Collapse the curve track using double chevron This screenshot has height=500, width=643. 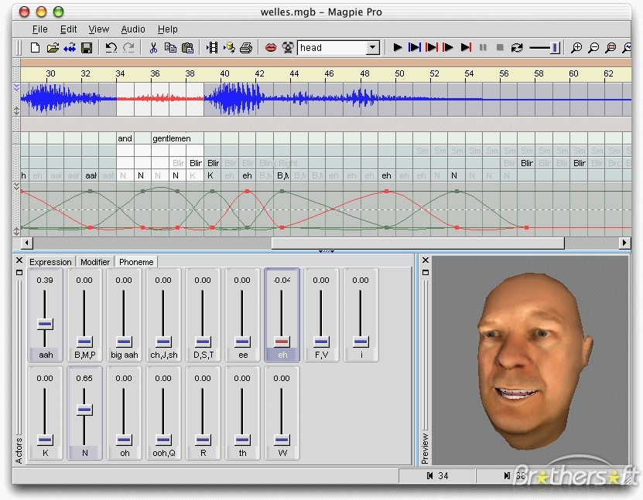point(17,186)
